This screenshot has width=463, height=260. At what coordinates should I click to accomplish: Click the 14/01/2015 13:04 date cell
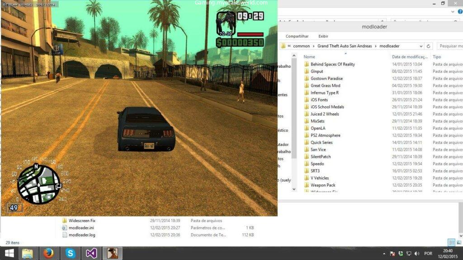(x=407, y=64)
